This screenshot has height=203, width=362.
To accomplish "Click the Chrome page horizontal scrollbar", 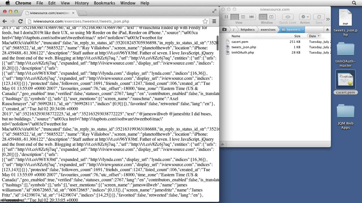I will point(12,200).
